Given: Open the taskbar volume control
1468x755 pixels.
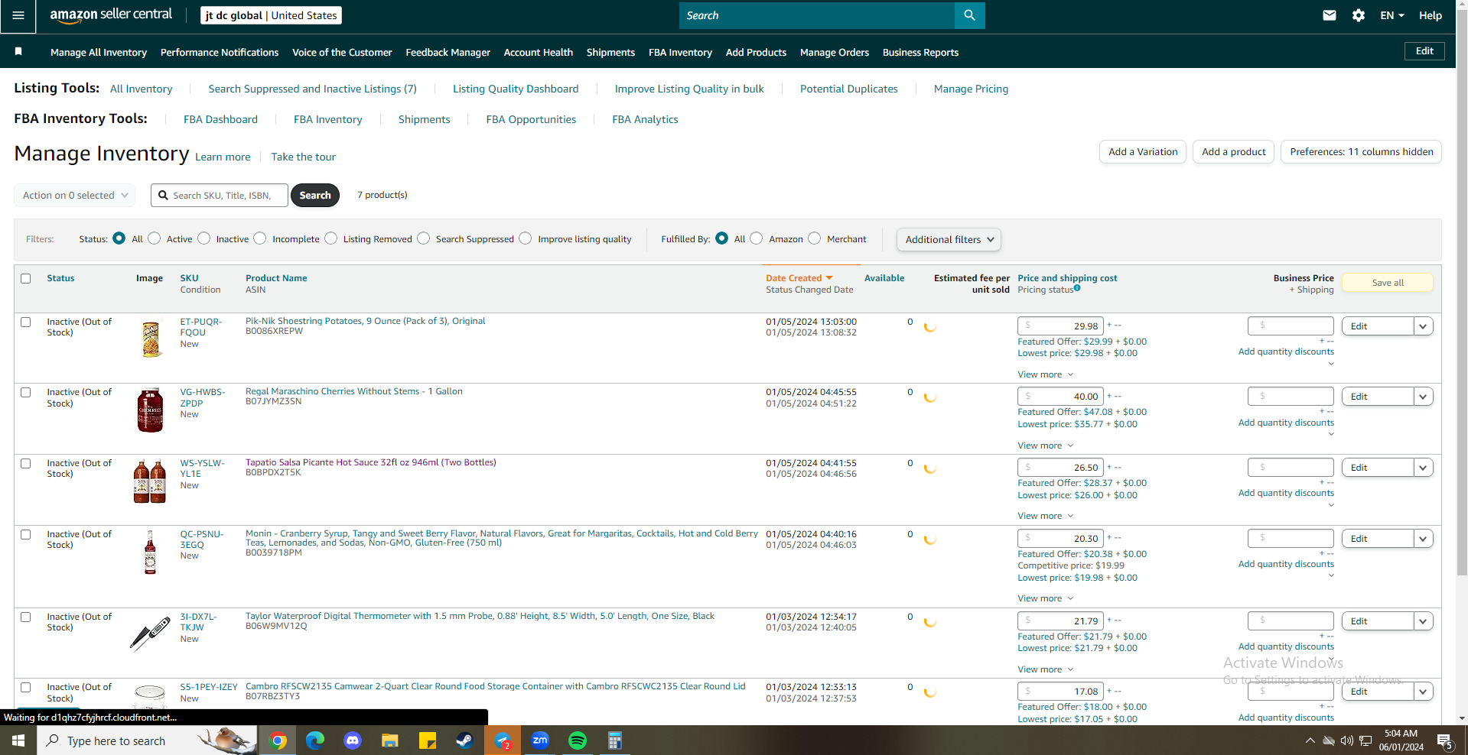Looking at the screenshot, I should 1347,740.
